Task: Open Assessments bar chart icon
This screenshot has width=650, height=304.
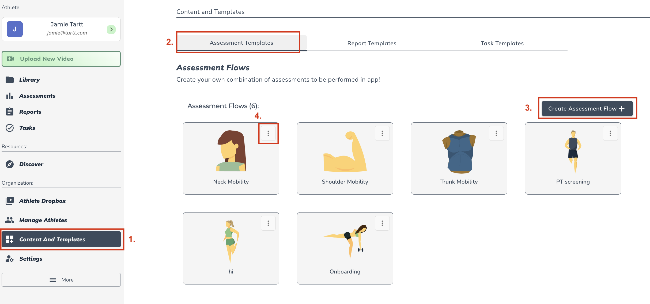Action: 10,96
